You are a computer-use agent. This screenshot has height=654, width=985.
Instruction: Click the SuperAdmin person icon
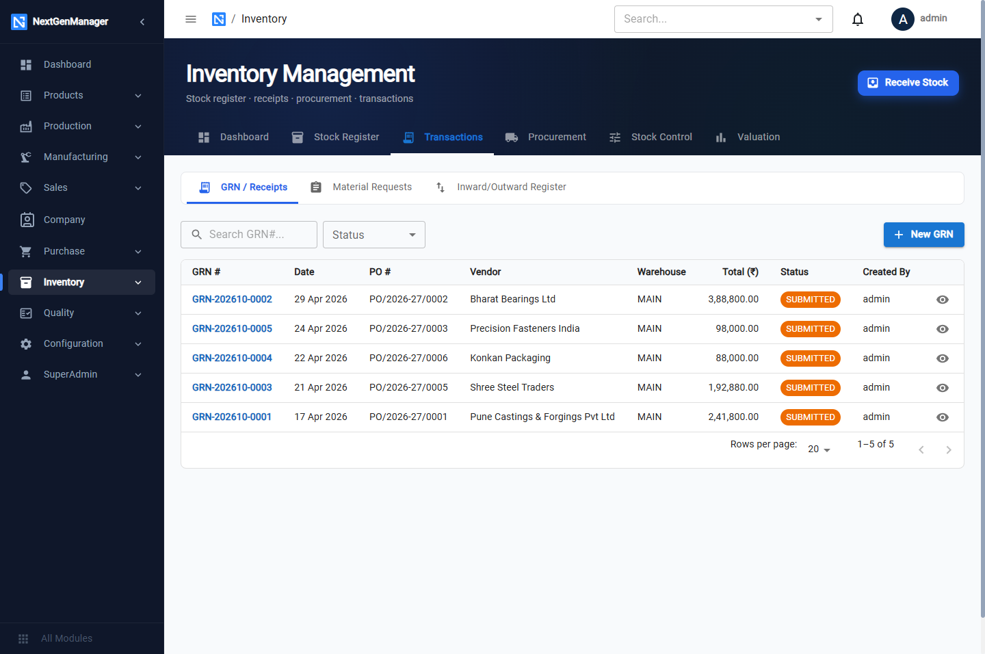[26, 374]
